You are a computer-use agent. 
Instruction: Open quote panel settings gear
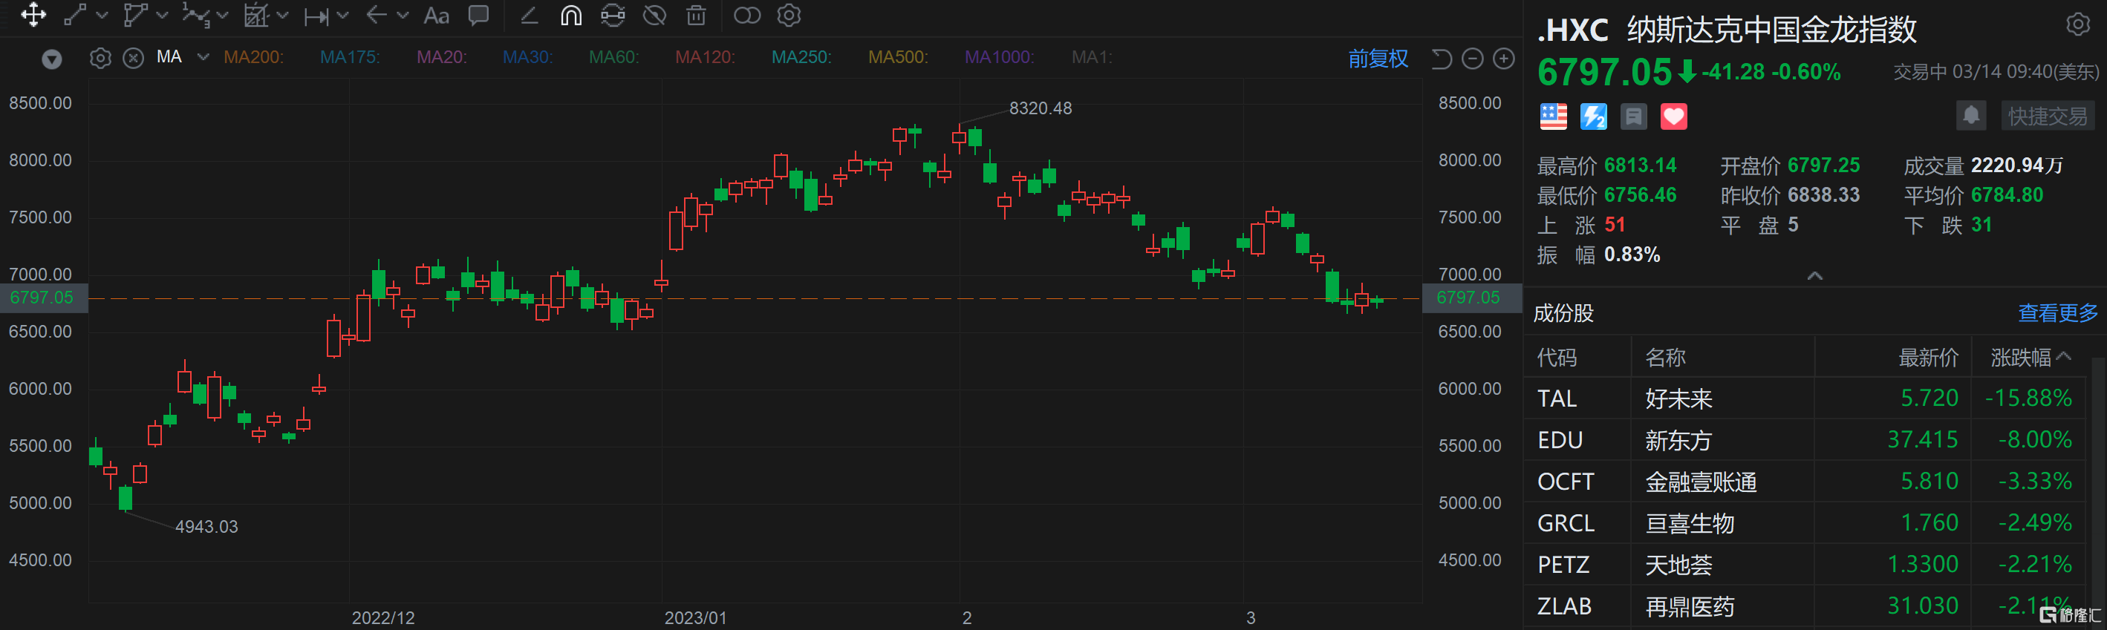[x=2077, y=24]
